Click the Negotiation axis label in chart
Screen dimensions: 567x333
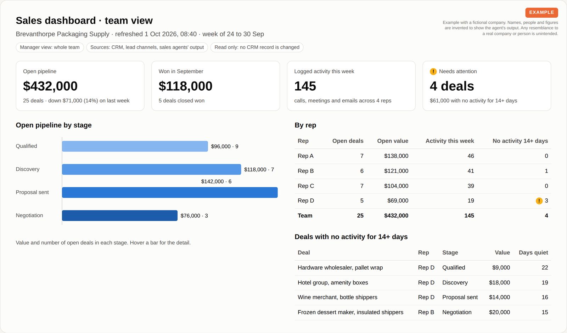pos(29,215)
